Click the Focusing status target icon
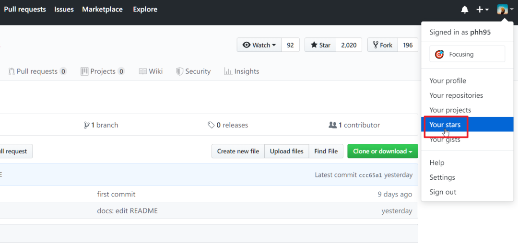Image resolution: width=518 pixels, height=244 pixels. pyautogui.click(x=439, y=54)
